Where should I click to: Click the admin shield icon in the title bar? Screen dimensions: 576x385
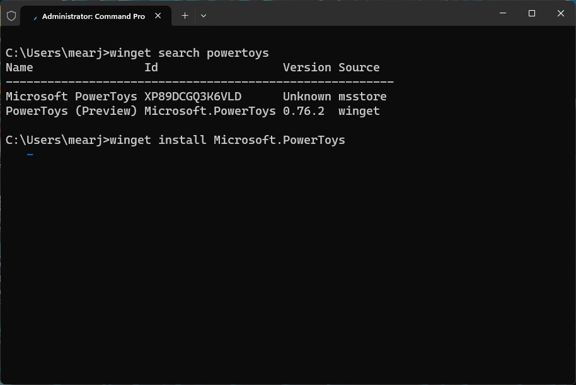pos(11,16)
